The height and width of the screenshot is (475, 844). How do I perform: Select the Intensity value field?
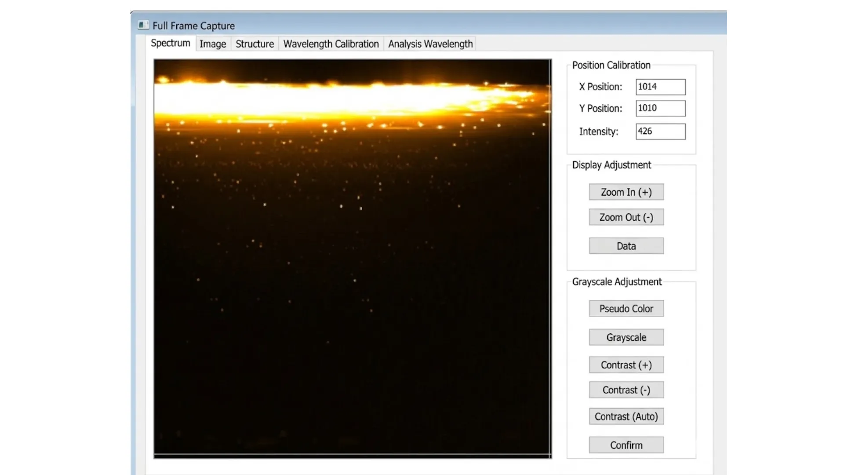click(x=660, y=131)
